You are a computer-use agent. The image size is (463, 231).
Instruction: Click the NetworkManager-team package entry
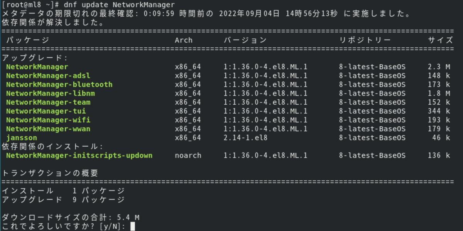coord(48,102)
